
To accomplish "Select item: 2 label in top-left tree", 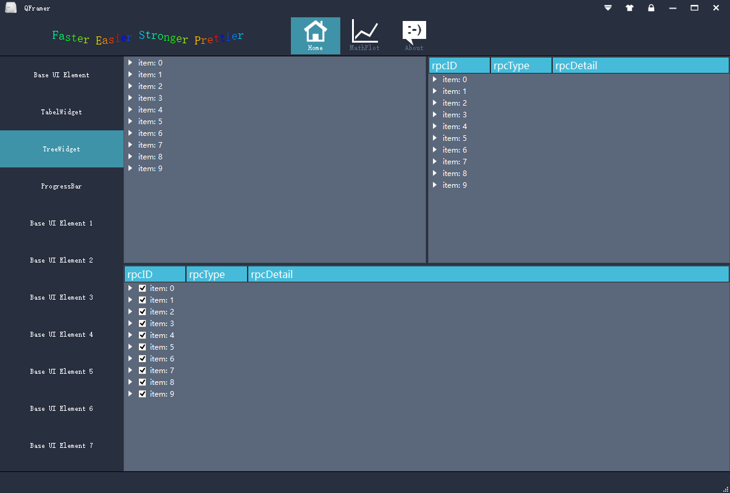I will pos(150,86).
